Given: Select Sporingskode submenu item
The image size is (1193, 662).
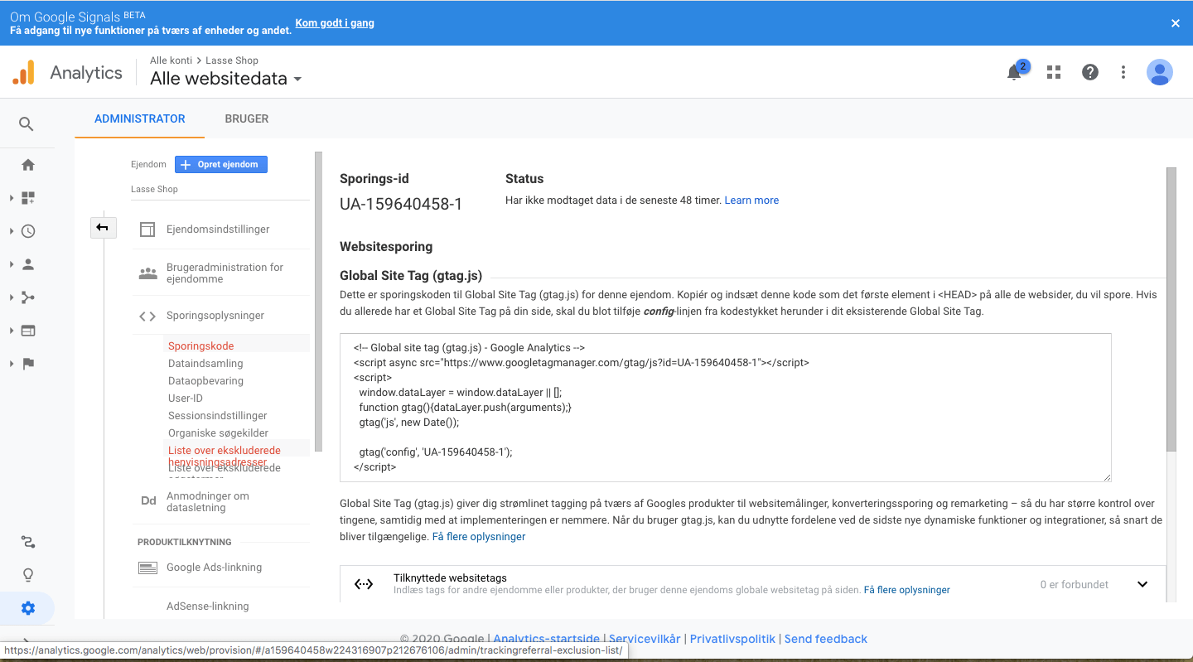Looking at the screenshot, I should click(x=200, y=345).
